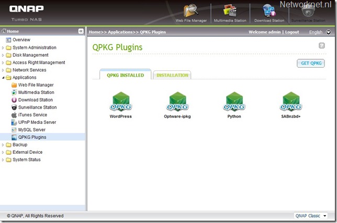Click the SABnzbd+ QPKG package icon
The image size is (337, 223).
coord(291,102)
